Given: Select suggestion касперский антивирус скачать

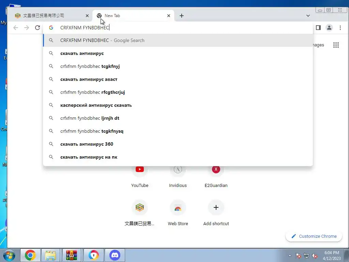Looking at the screenshot, I should coord(178,105).
